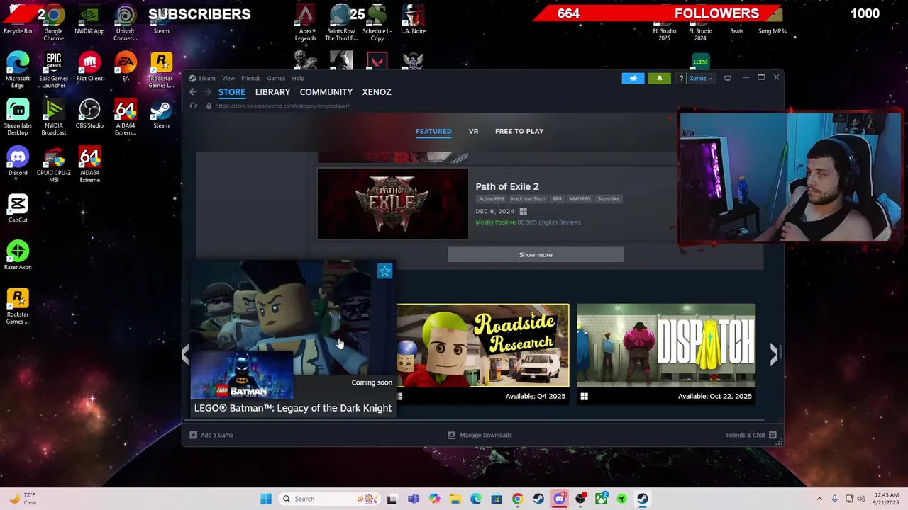908x510 pixels.
Task: Open FL Studio 2024 desktop shortcut
Action: click(x=700, y=32)
